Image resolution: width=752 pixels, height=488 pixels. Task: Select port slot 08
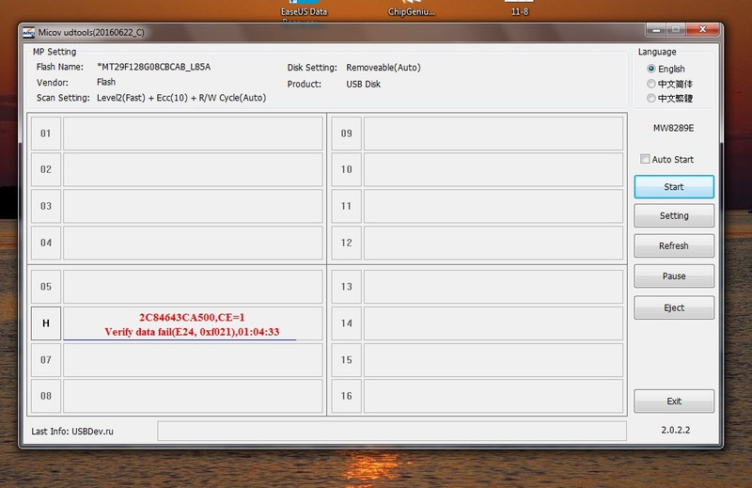pos(46,396)
